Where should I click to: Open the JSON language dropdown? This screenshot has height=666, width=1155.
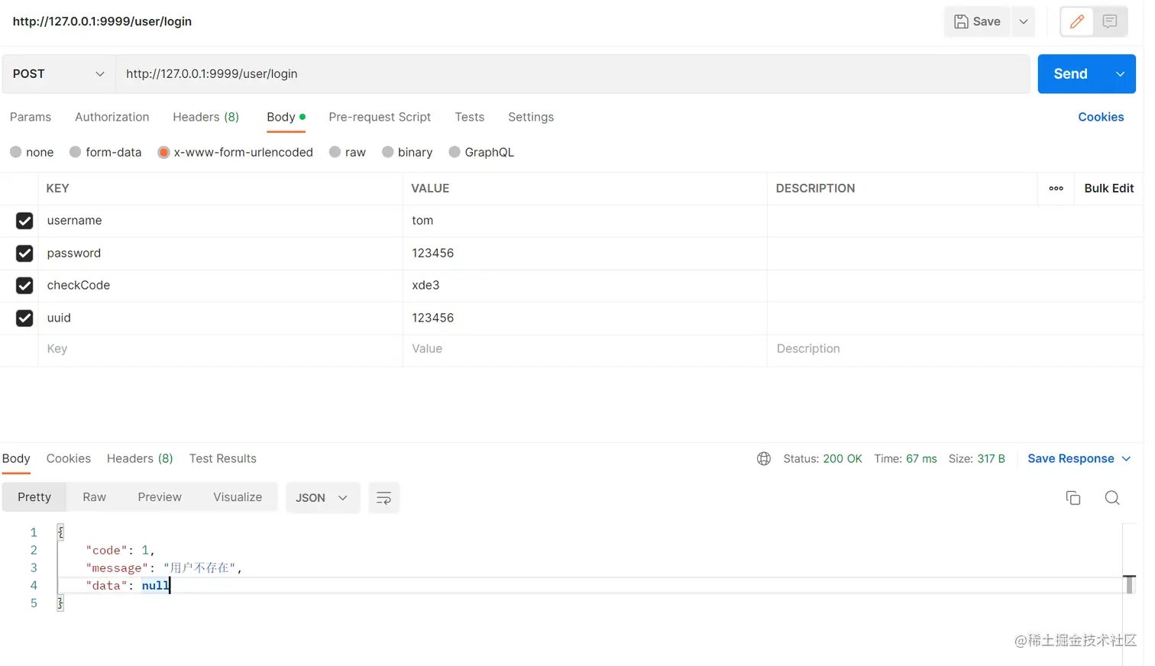coord(322,497)
